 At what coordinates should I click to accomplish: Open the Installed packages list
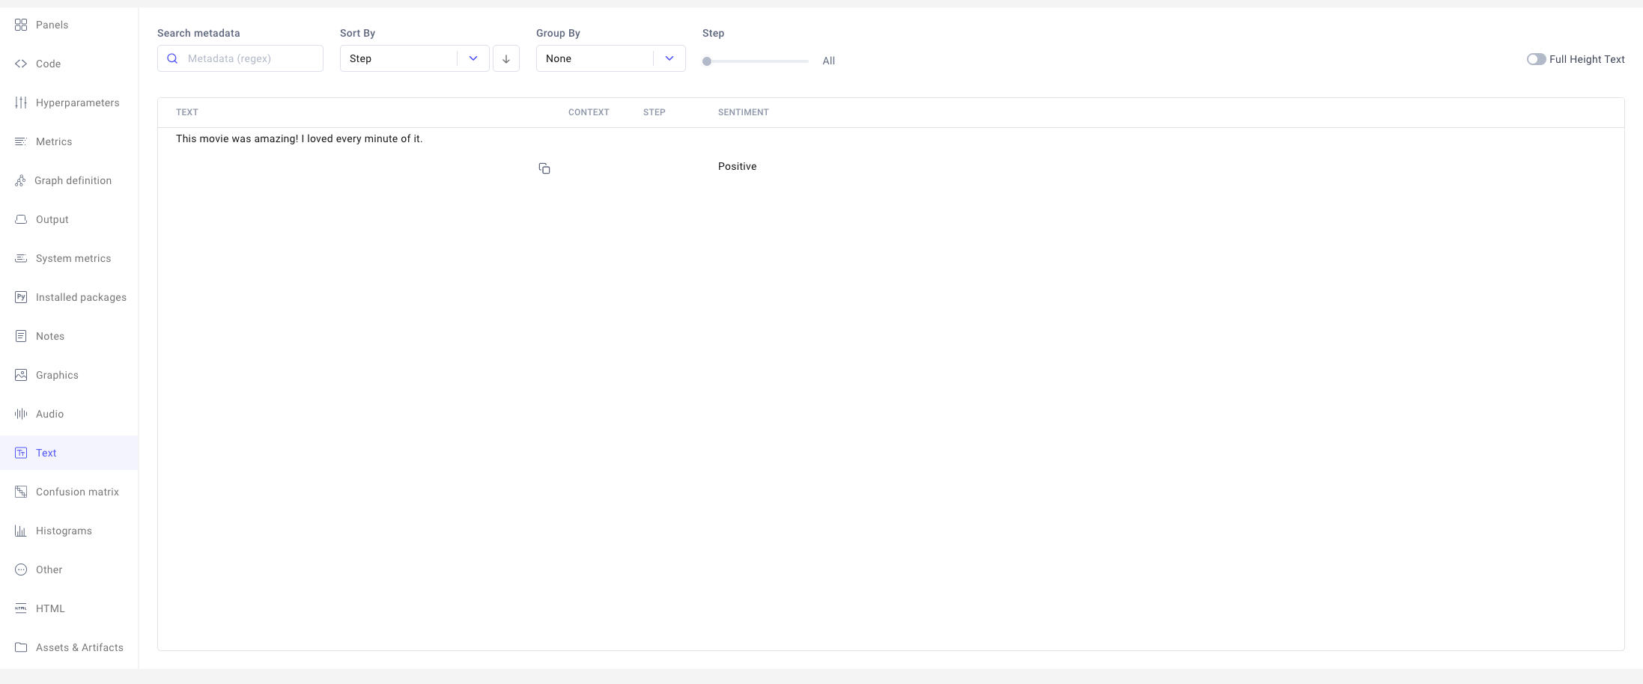coord(81,297)
